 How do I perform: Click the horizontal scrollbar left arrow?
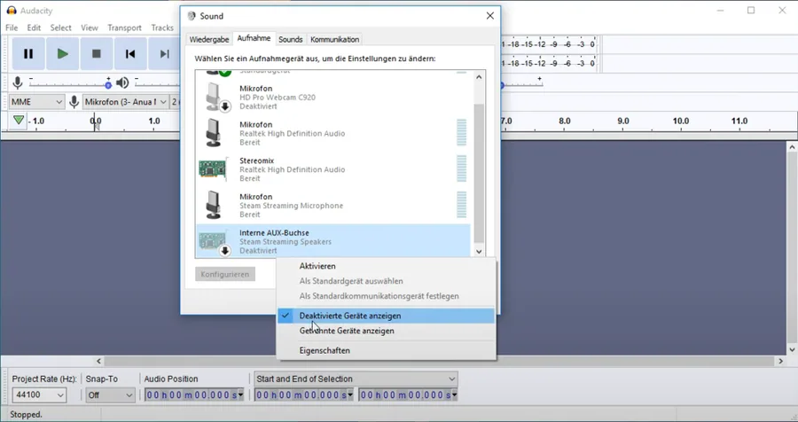tap(98, 361)
